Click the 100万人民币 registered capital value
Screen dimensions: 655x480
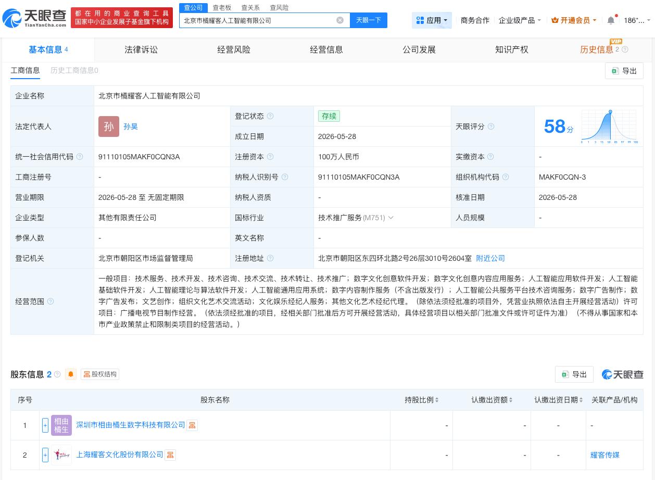(338, 157)
